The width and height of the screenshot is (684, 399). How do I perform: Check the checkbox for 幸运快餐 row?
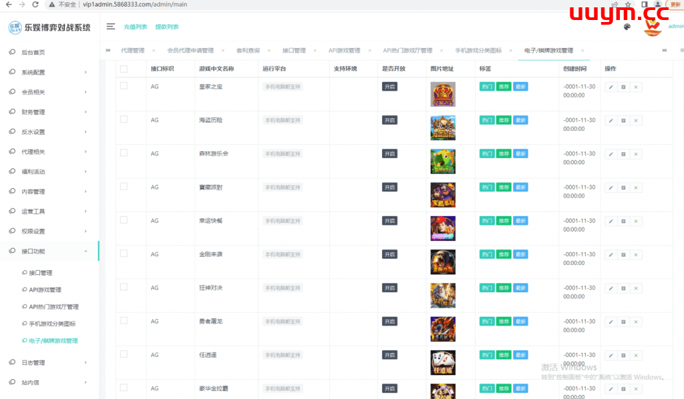124,220
